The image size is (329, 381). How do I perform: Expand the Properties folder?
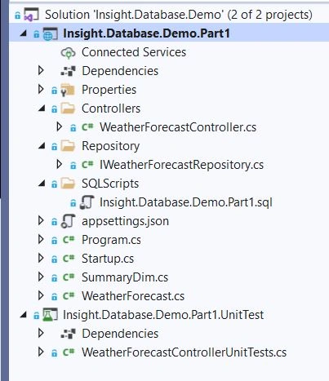click(41, 89)
